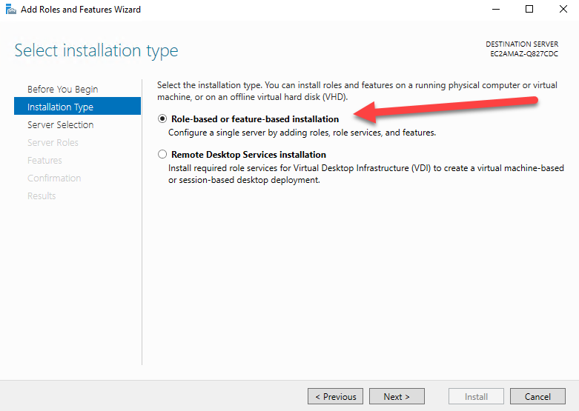This screenshot has height=411, width=579.
Task: Jump to the Server Selection step
Action: click(x=61, y=125)
